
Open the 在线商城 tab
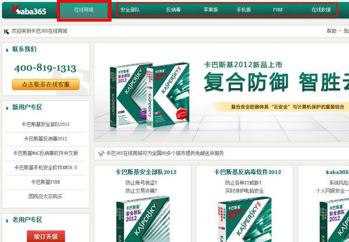coord(84,10)
